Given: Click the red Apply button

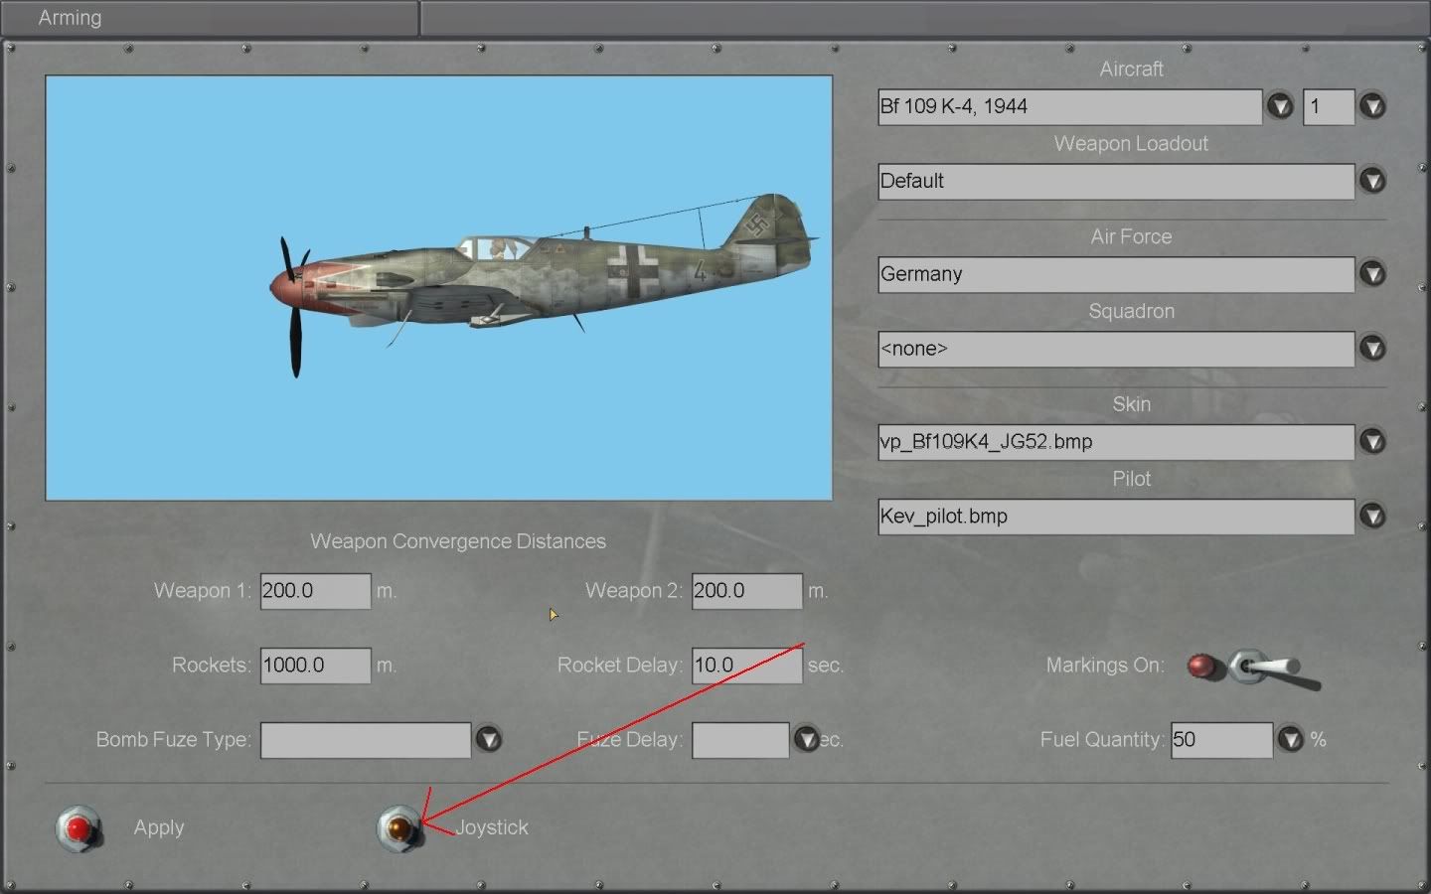Looking at the screenshot, I should (79, 828).
